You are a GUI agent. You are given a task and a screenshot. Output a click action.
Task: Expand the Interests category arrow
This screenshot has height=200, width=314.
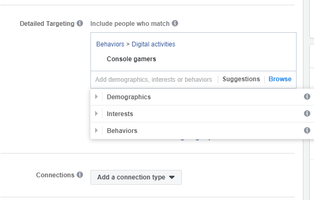pos(96,113)
